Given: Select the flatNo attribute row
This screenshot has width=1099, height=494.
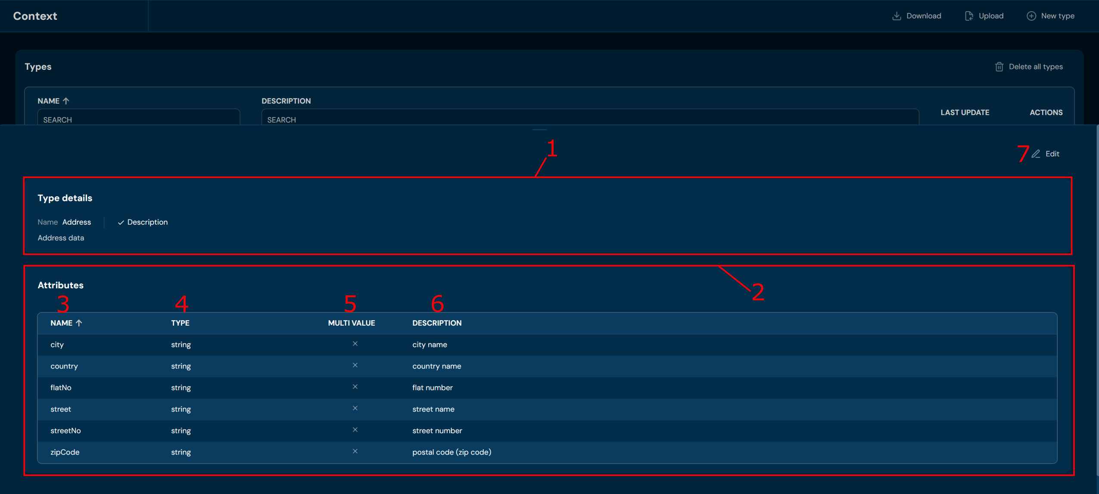Looking at the screenshot, I should point(61,388).
